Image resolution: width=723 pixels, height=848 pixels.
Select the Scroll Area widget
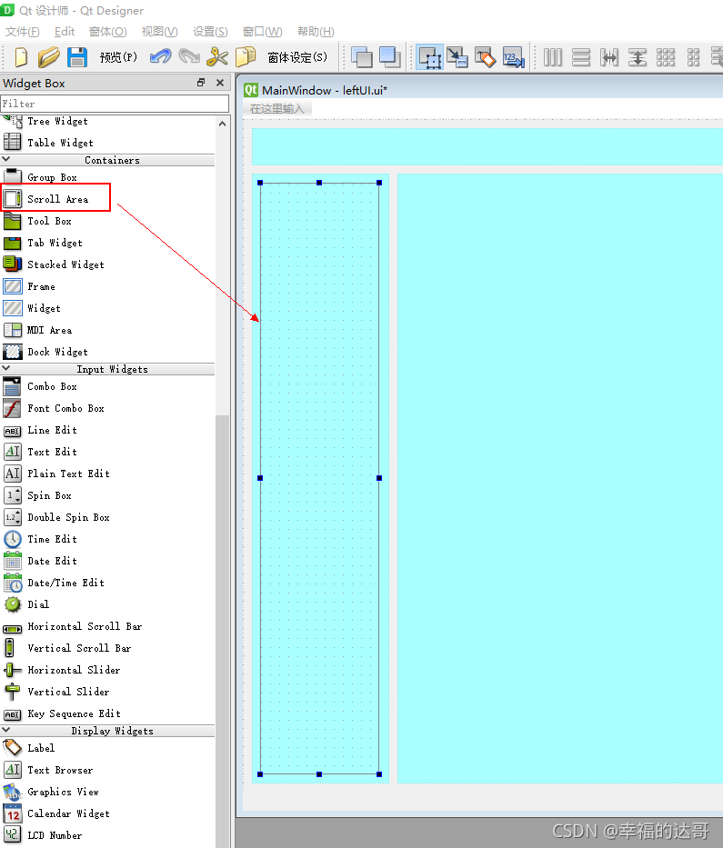point(57,199)
